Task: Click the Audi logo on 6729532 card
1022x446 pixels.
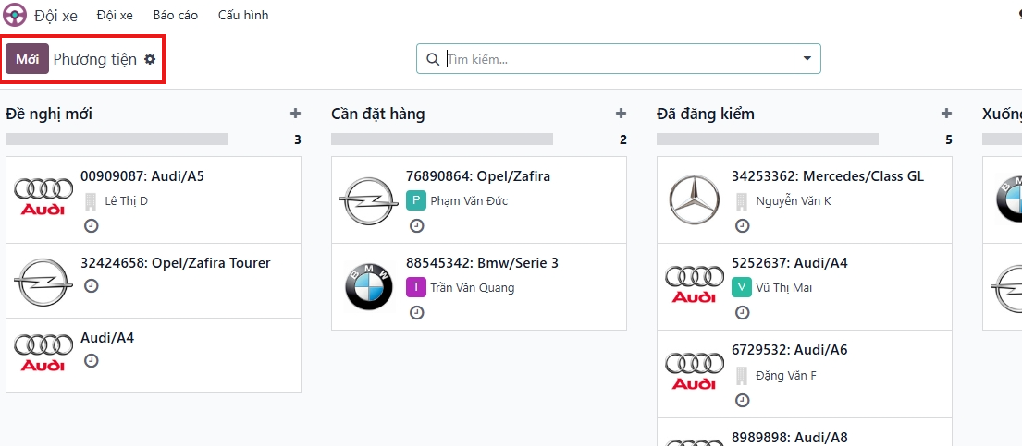Action: pos(695,370)
